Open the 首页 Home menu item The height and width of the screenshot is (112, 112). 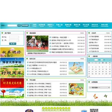[x=35, y=26]
